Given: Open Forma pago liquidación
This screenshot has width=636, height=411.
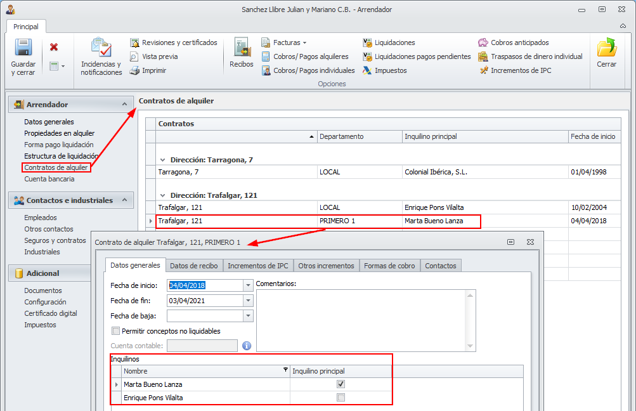Looking at the screenshot, I should [x=59, y=145].
